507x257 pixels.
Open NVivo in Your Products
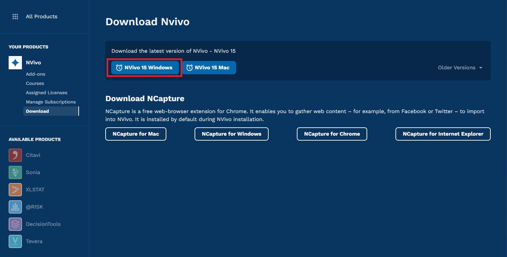click(x=34, y=63)
